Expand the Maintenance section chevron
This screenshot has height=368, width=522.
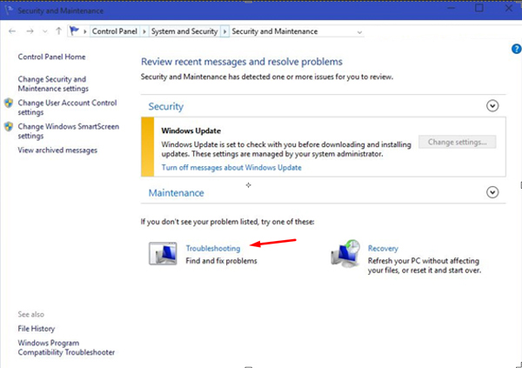pyautogui.click(x=492, y=192)
